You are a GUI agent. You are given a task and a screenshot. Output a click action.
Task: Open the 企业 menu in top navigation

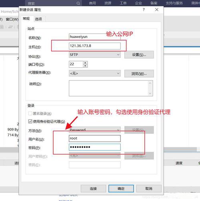(x=138, y=3)
